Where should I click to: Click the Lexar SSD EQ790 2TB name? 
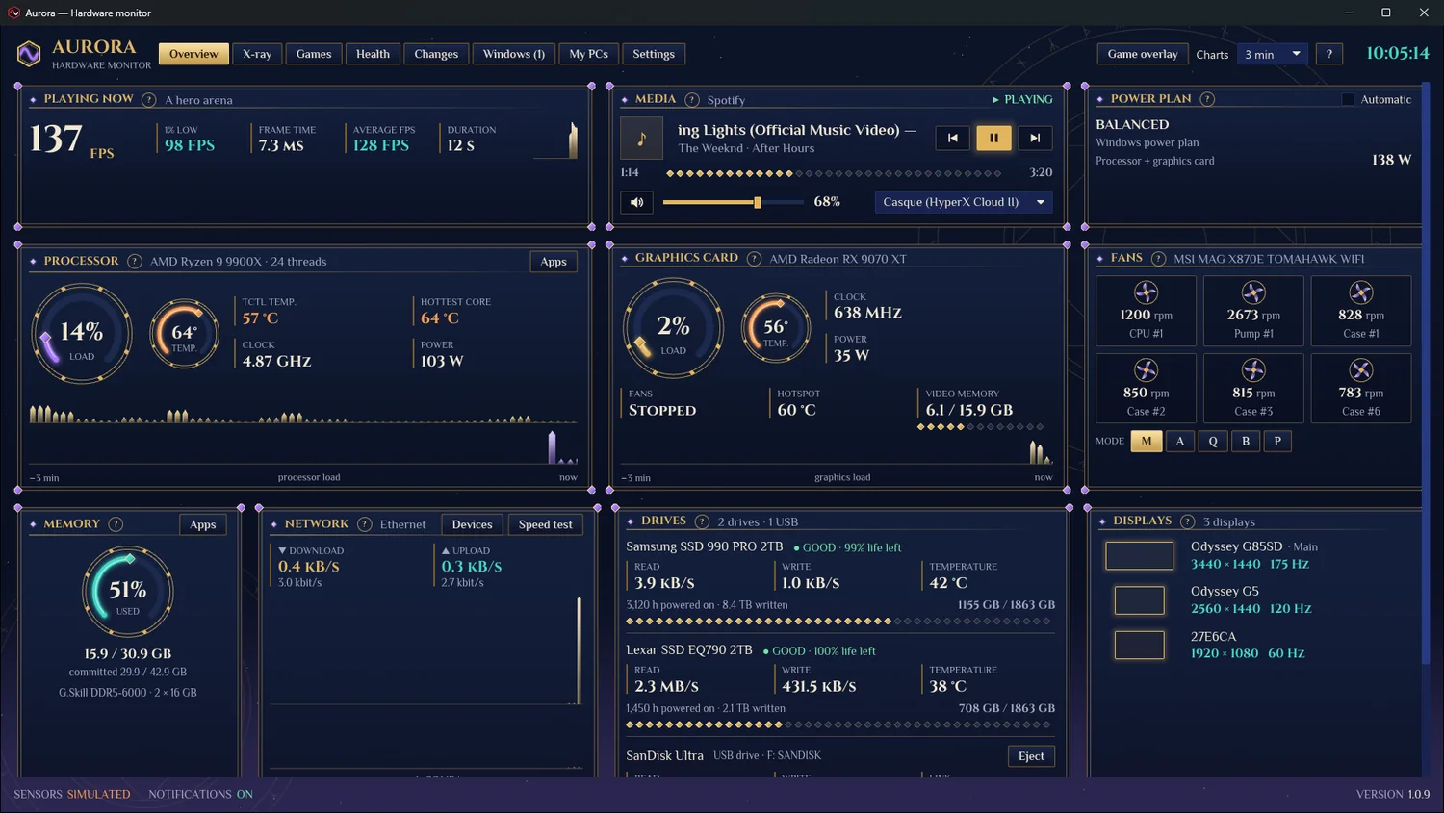[689, 649]
